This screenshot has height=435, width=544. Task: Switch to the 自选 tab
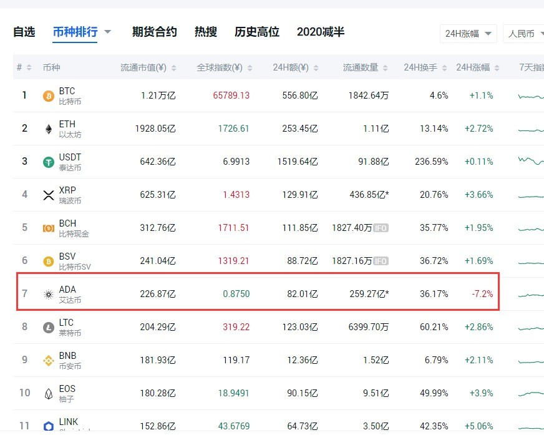[24, 31]
